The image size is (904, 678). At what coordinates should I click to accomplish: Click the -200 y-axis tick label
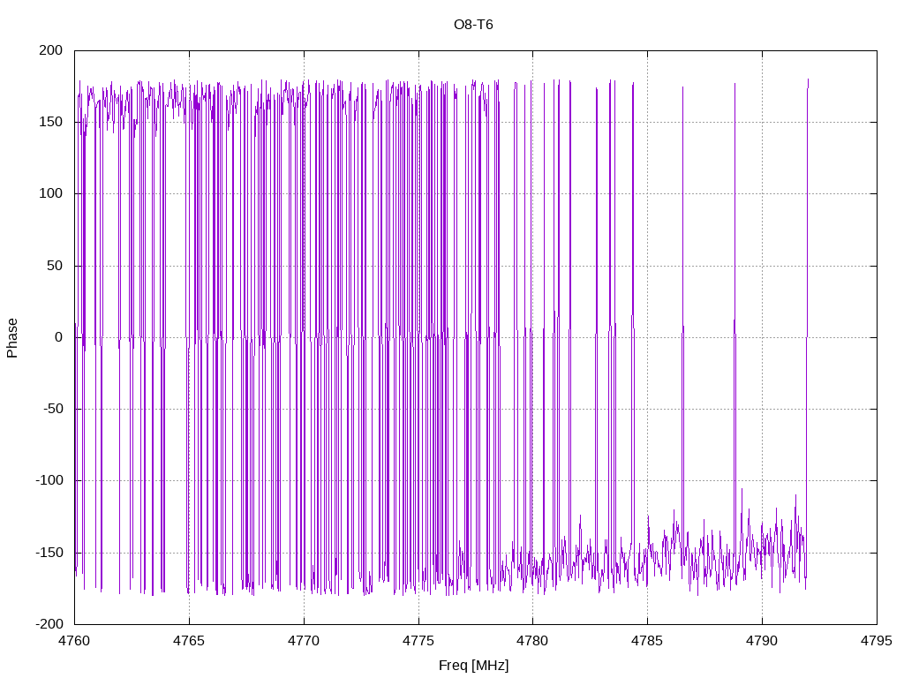(49, 624)
